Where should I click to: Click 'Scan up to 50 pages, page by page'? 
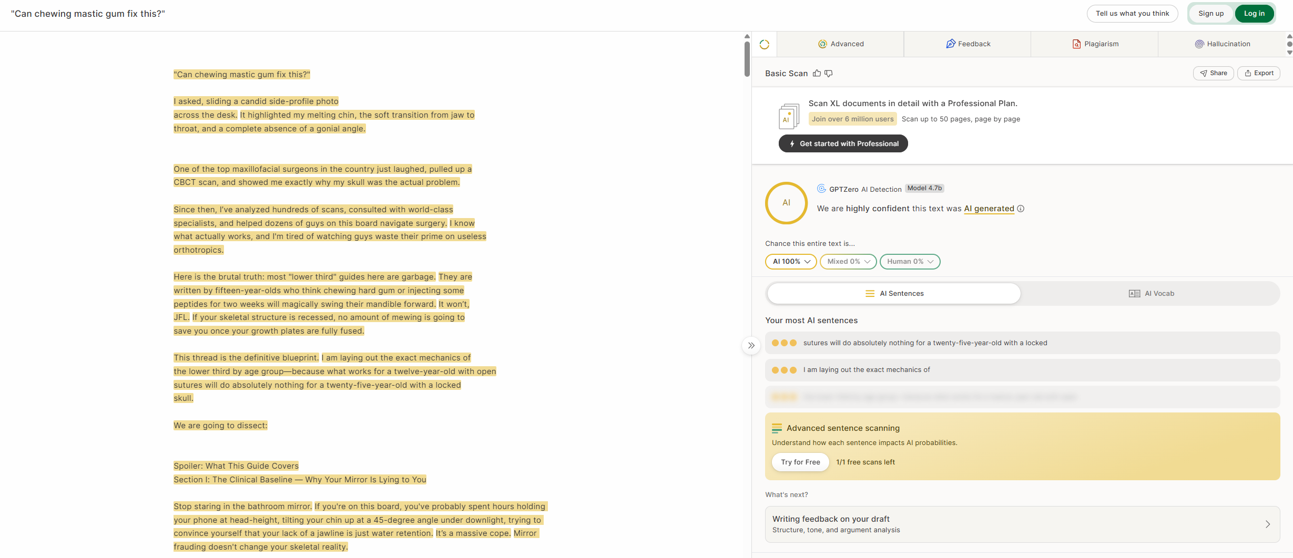pos(961,119)
